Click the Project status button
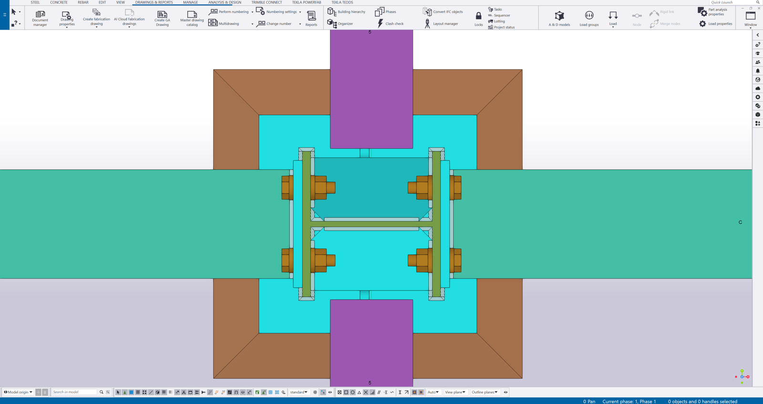Image resolution: width=763 pixels, height=404 pixels. [x=501, y=27]
